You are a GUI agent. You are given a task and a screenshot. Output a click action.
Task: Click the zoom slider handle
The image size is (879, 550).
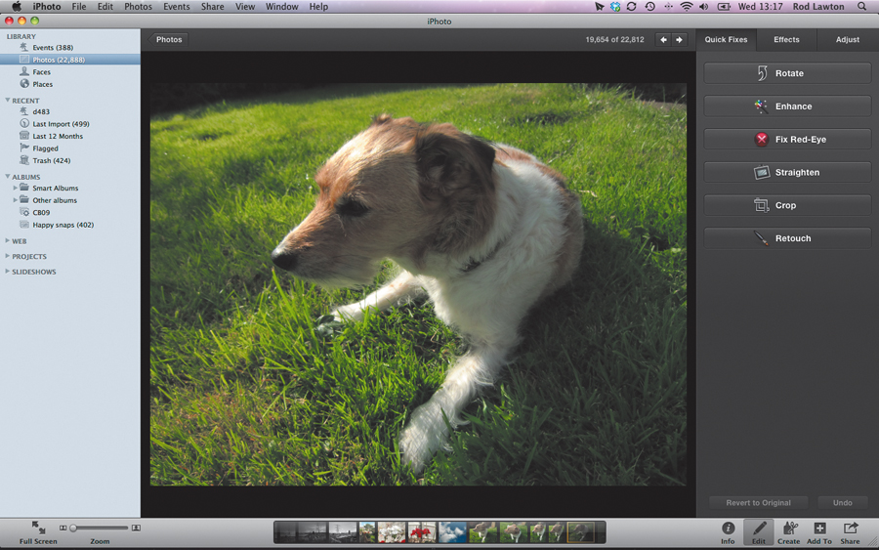pyautogui.click(x=73, y=529)
